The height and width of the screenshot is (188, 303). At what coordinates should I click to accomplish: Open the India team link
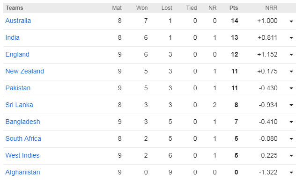13,38
